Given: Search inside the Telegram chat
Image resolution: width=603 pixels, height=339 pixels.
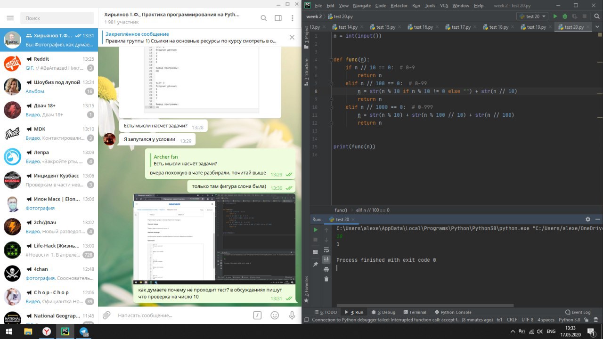Looking at the screenshot, I should pyautogui.click(x=264, y=18).
